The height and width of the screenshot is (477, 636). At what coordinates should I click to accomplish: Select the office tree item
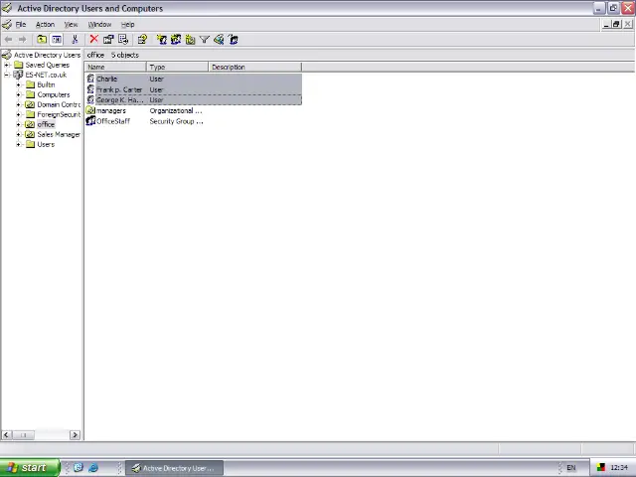[x=46, y=124]
